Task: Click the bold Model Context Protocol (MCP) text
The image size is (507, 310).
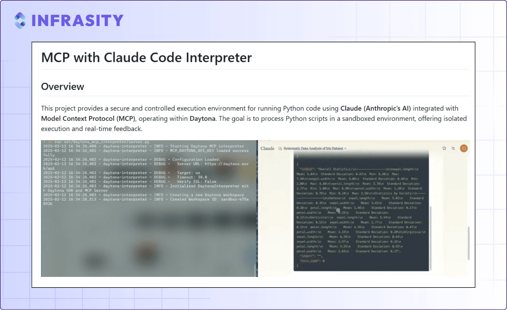Action: [88, 119]
